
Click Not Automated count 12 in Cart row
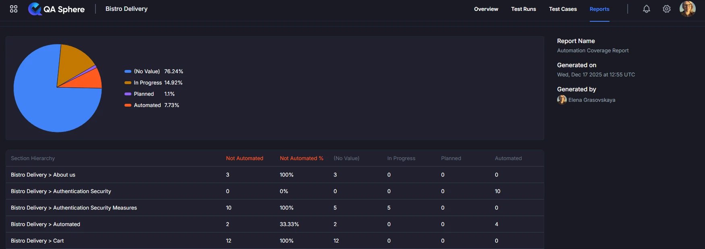pyautogui.click(x=228, y=241)
